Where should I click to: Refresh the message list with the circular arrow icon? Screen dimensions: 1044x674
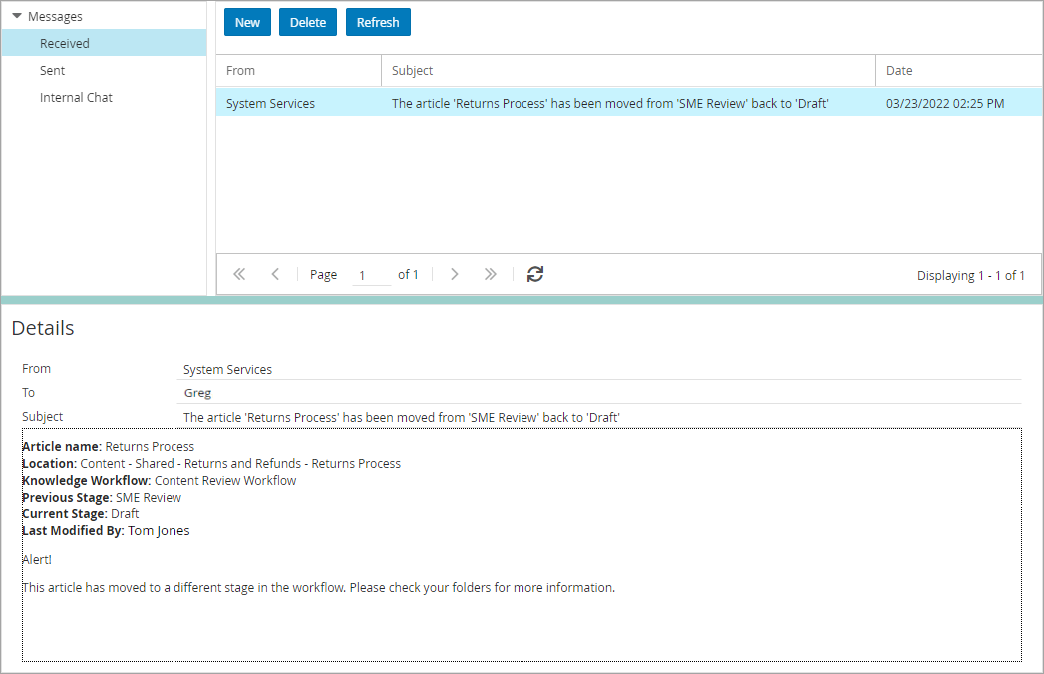click(535, 273)
